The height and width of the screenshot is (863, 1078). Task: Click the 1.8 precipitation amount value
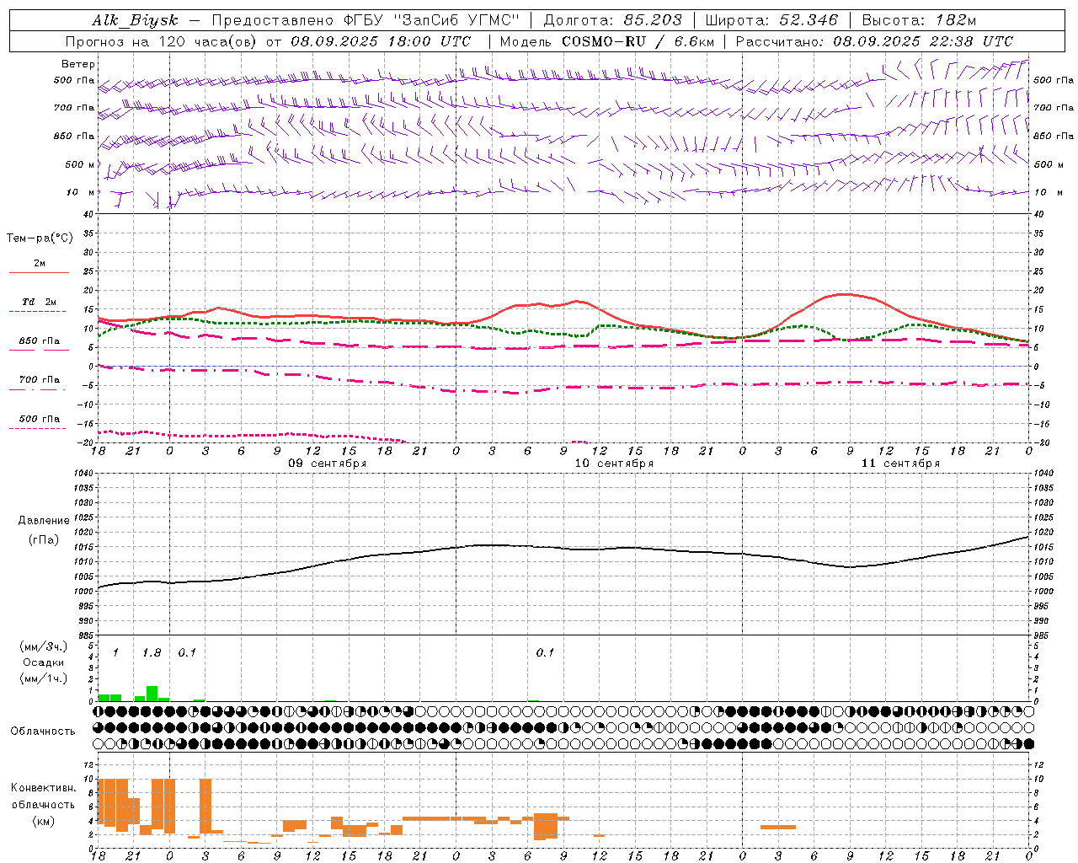coord(151,652)
